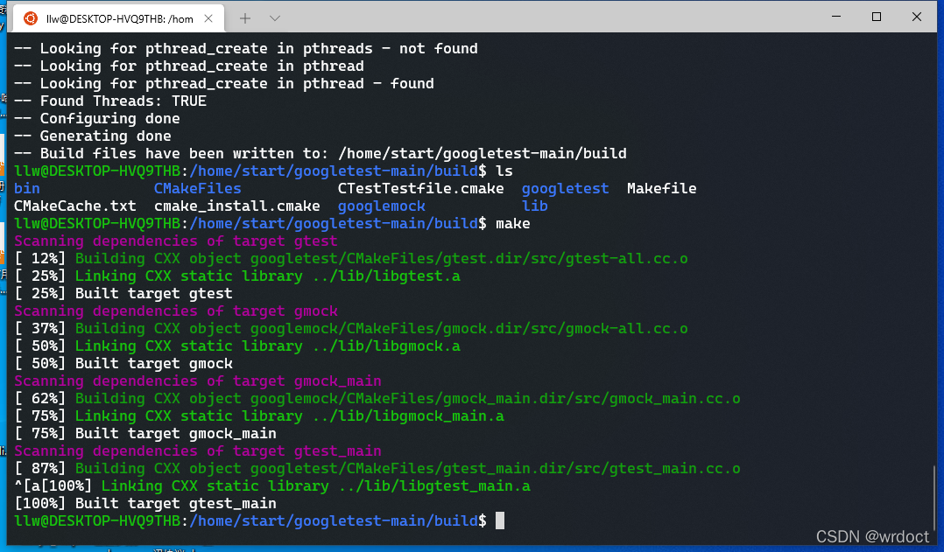Click 'Built target gmock' line at 50%
Screen dimensions: 944x552
(x=123, y=363)
